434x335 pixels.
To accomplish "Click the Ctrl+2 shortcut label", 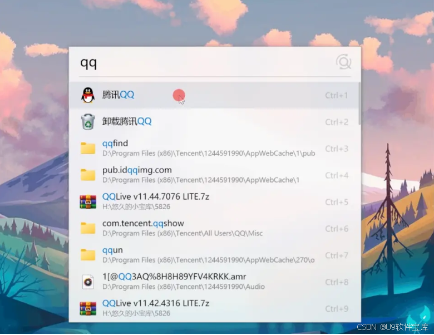I will coord(336,122).
